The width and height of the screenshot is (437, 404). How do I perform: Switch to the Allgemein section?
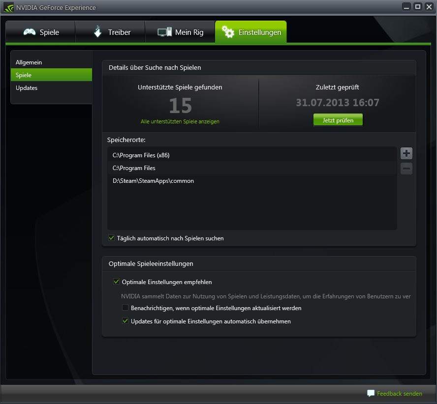point(30,62)
